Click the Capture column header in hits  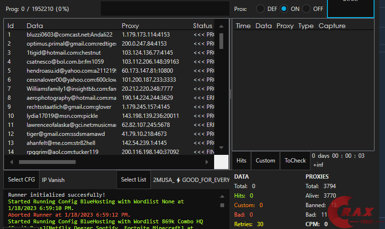point(332,26)
